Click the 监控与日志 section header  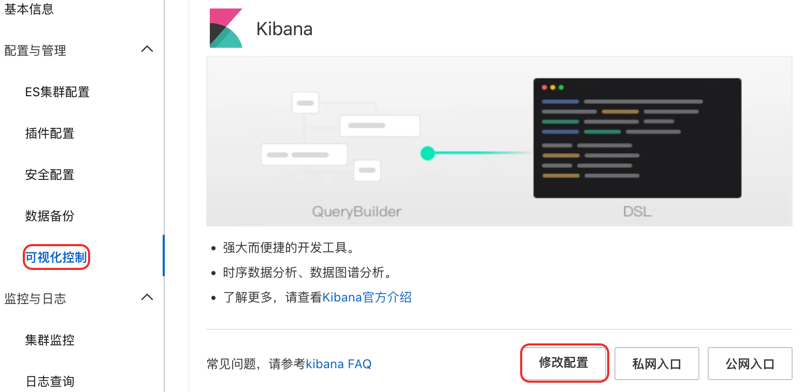coord(35,299)
